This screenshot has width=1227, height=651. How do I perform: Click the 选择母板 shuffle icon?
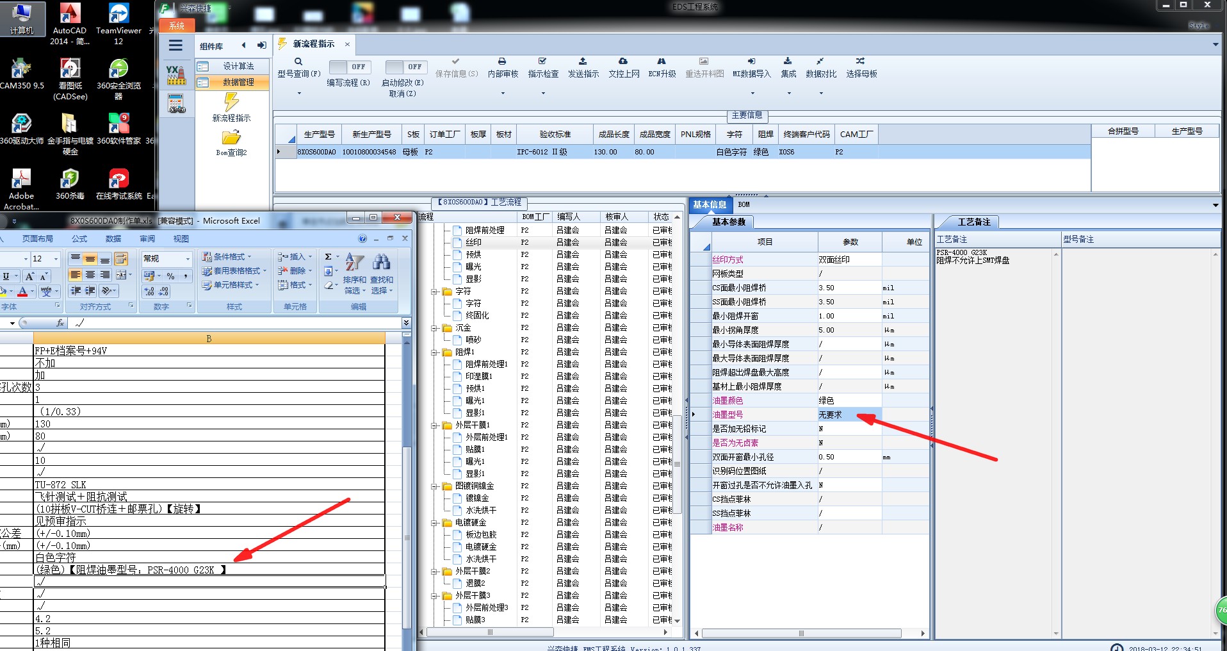click(x=861, y=62)
